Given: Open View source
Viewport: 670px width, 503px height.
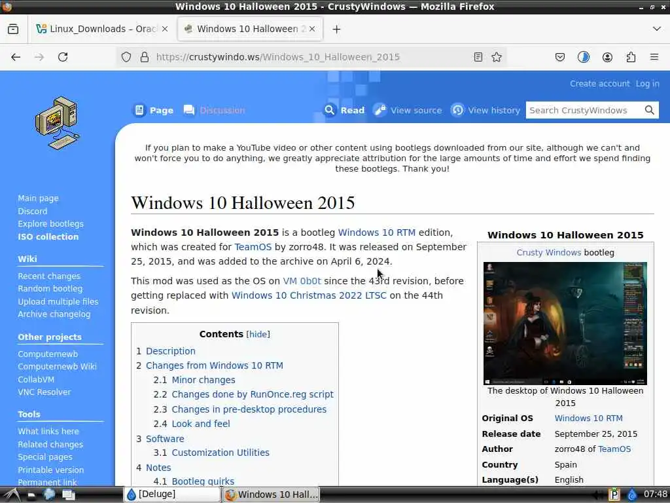Looking at the screenshot, I should (408, 110).
